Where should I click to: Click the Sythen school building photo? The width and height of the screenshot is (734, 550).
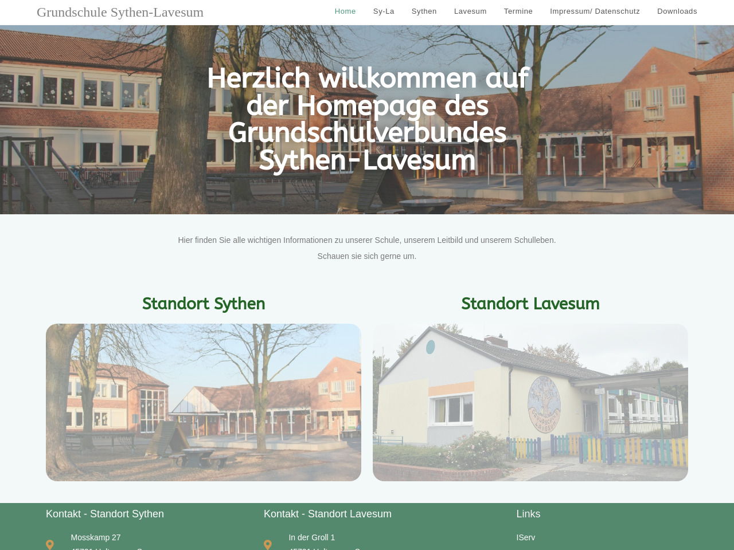point(204,402)
